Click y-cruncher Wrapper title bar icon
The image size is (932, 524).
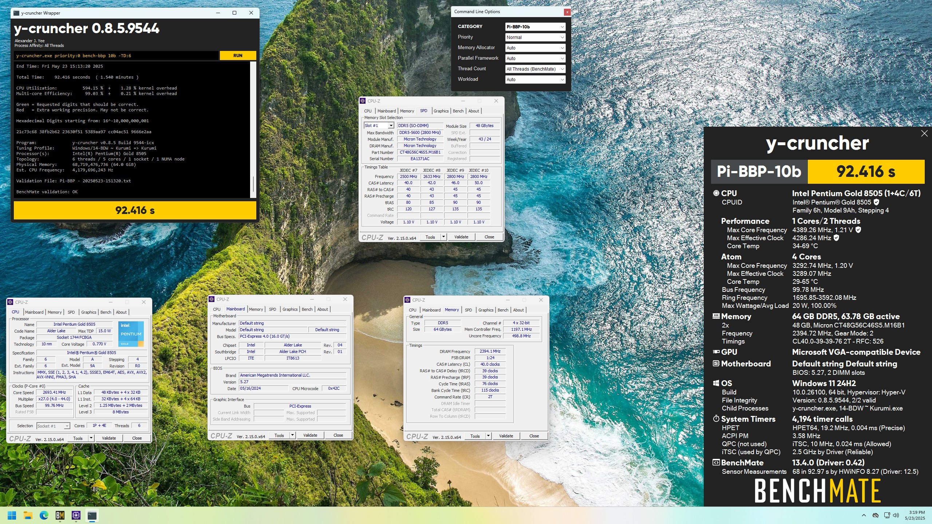coord(16,13)
